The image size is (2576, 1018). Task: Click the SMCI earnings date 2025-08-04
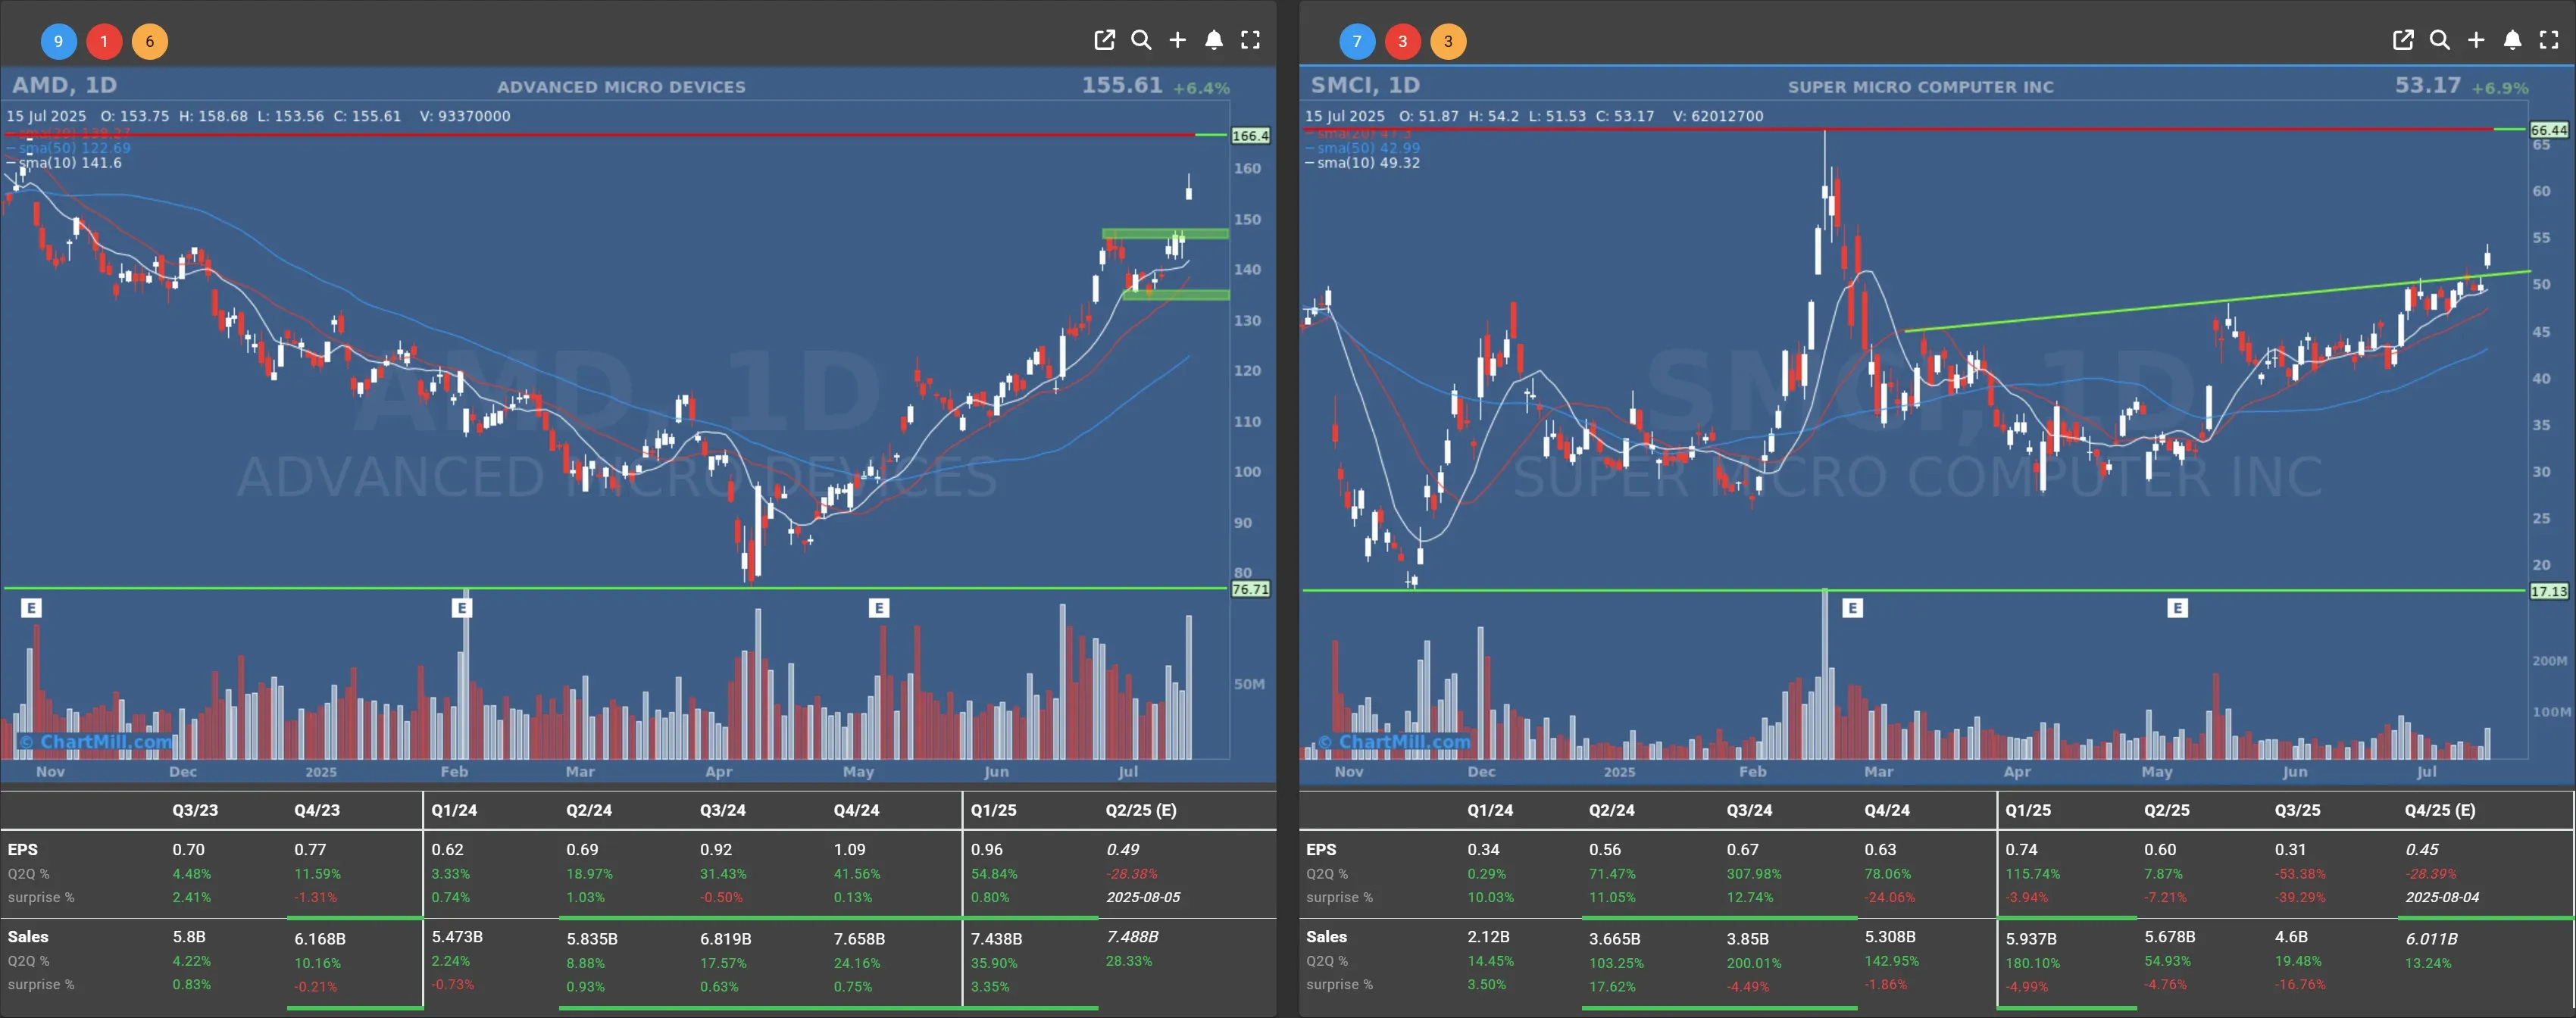2442,897
